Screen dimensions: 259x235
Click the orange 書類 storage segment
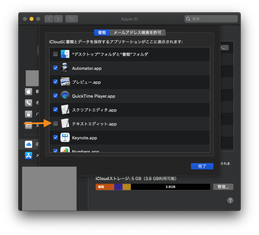(x=105, y=187)
